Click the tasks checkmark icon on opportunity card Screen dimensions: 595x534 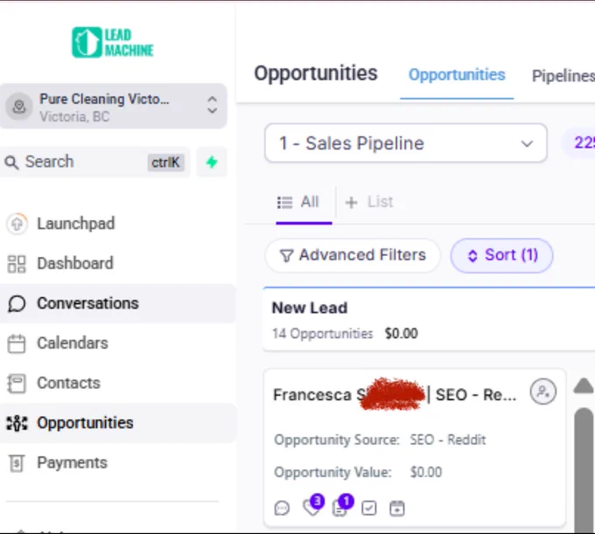[x=369, y=508]
